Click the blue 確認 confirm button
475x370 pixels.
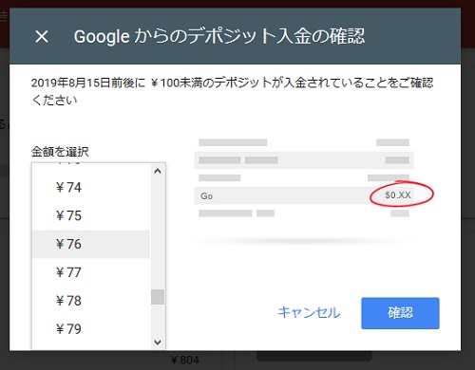[x=400, y=313]
